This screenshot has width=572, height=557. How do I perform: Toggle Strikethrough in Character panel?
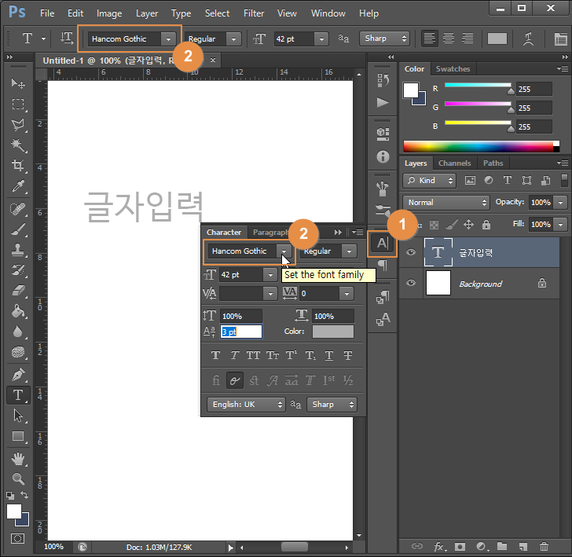pos(348,355)
